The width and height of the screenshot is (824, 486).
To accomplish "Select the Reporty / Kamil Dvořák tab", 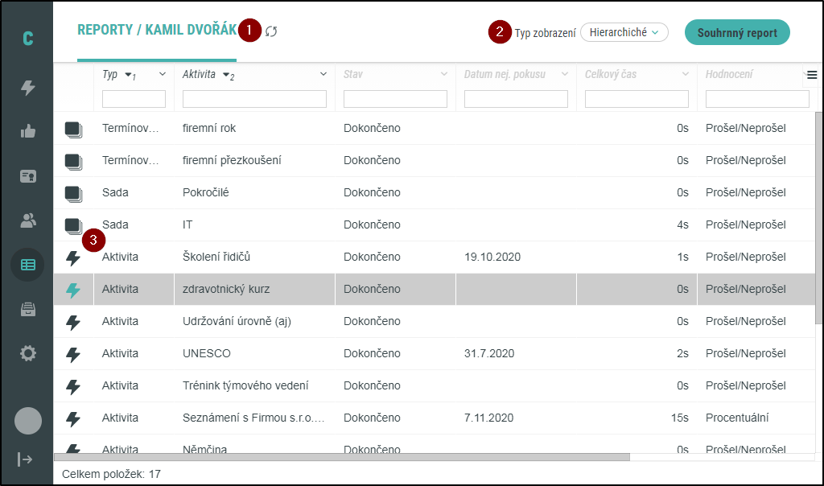I will click(x=157, y=31).
